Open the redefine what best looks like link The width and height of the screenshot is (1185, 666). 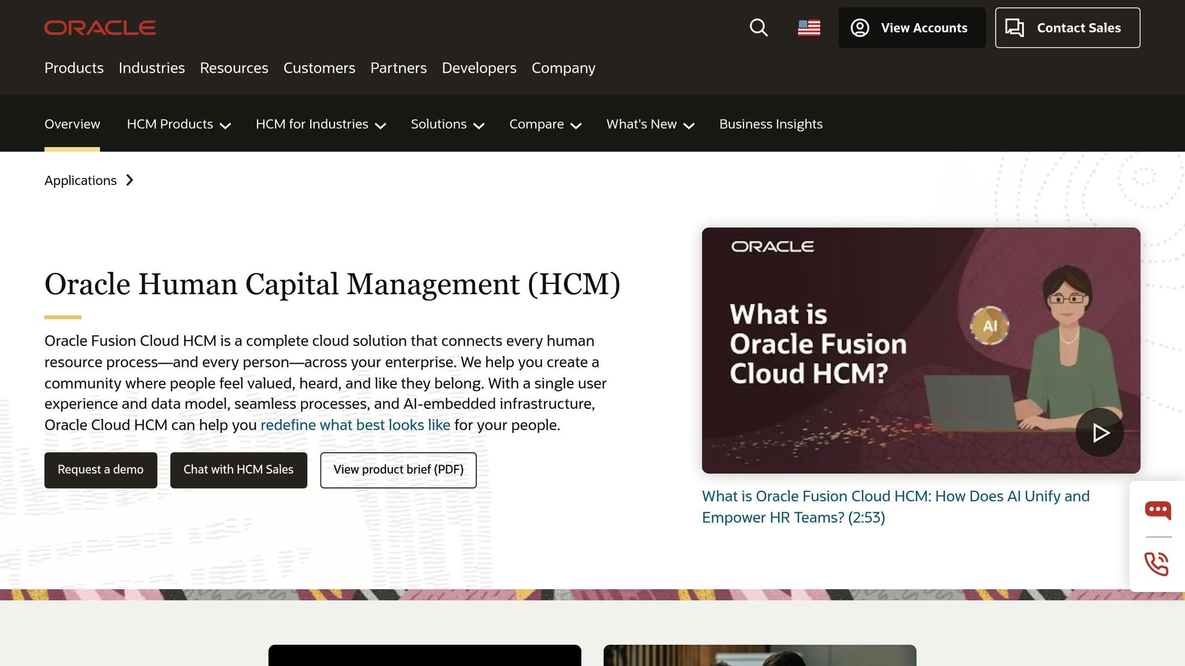355,424
